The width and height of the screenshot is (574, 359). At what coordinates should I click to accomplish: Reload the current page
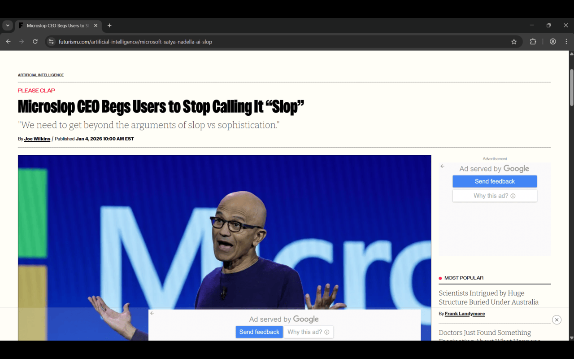coord(35,42)
